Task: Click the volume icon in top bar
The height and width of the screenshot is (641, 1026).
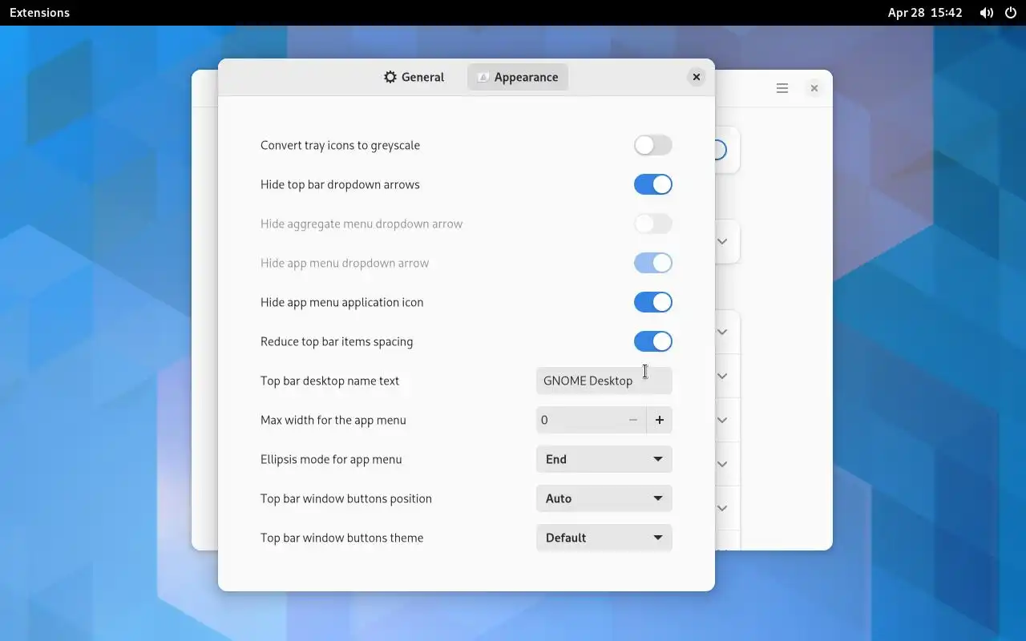Action: tap(987, 13)
